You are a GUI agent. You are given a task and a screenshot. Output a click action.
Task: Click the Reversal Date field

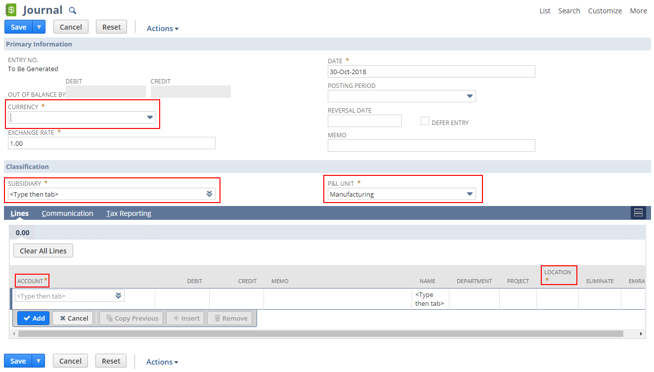tap(365, 121)
